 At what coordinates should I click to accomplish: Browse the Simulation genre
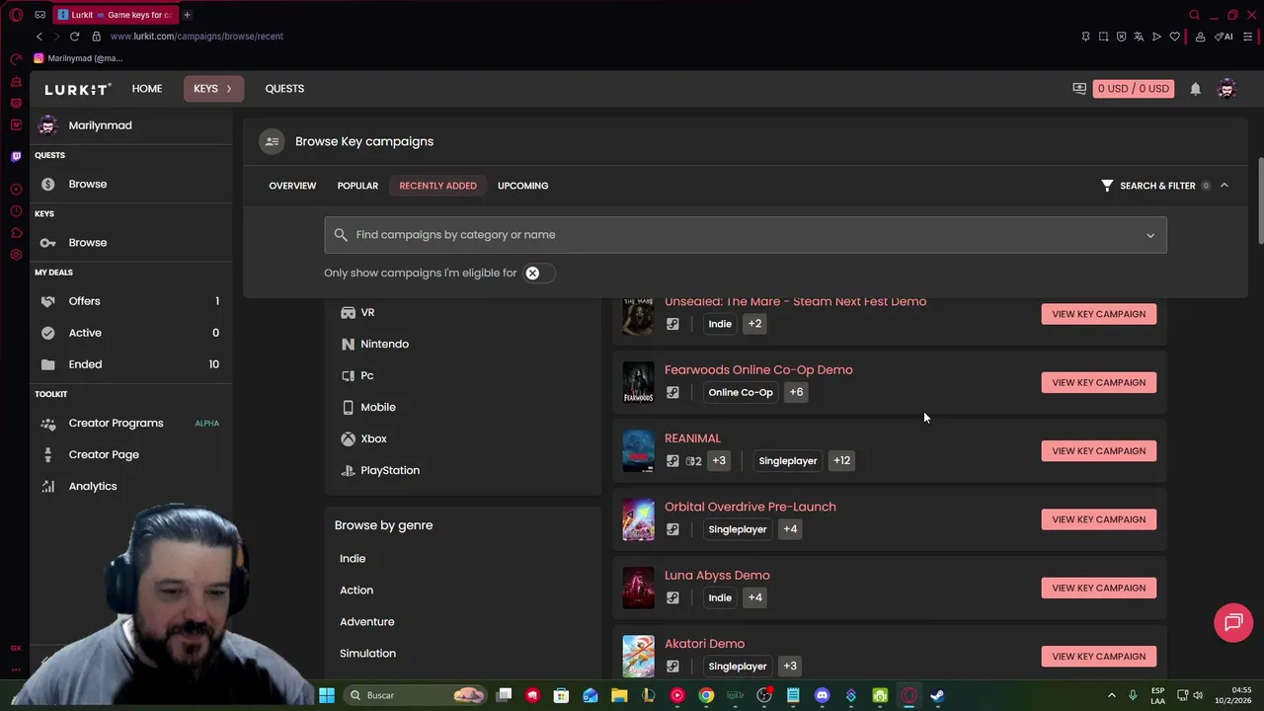click(367, 654)
